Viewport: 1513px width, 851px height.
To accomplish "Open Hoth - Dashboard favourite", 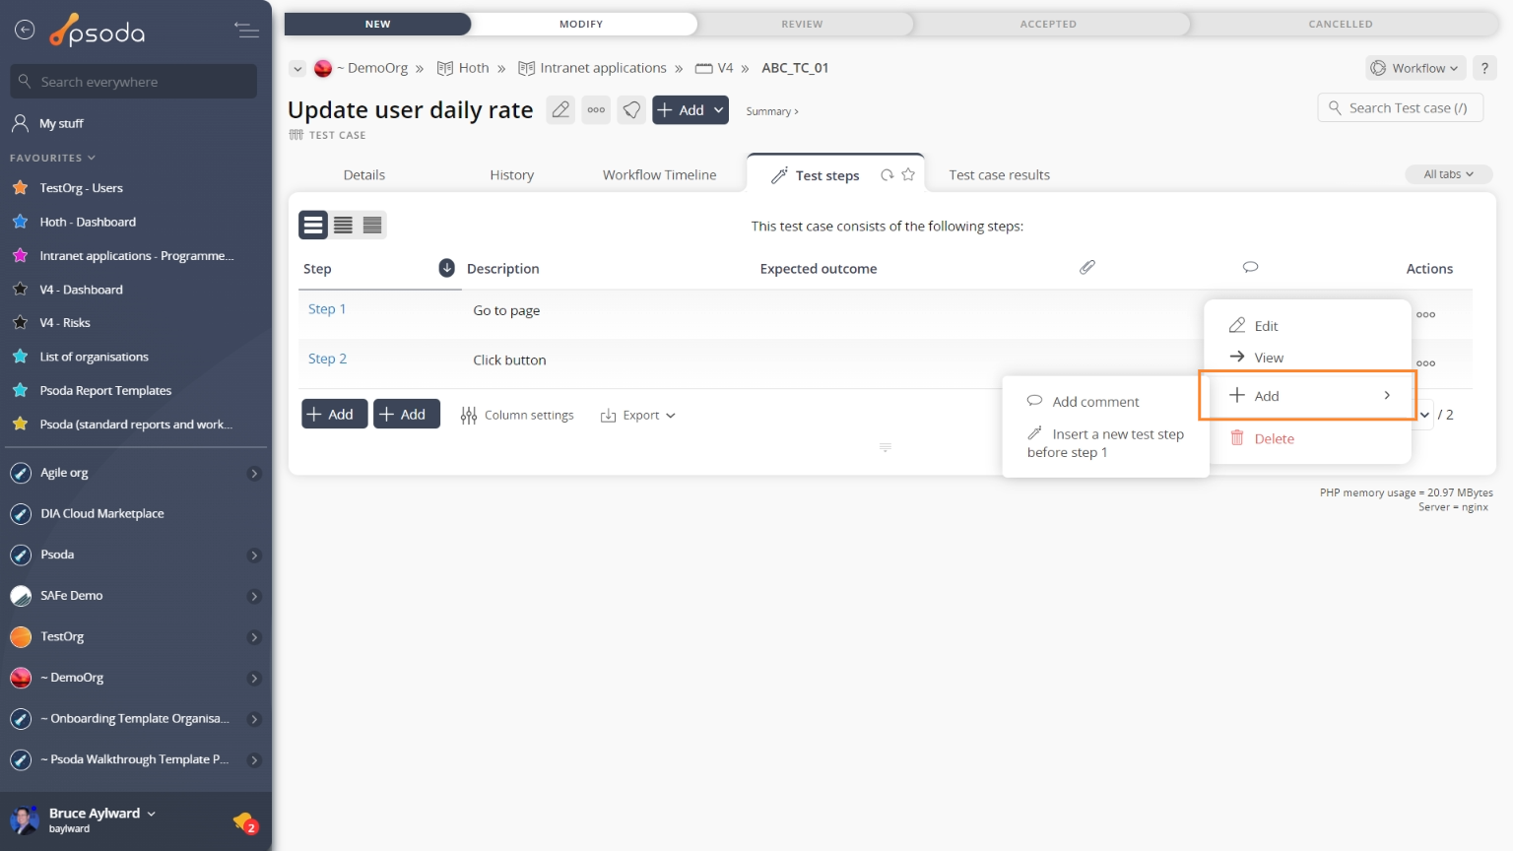I will pos(88,222).
